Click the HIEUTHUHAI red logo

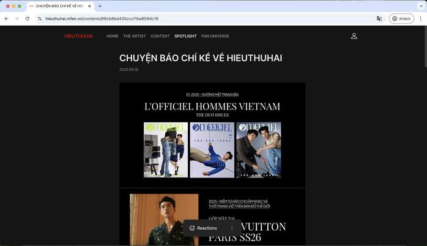79,36
